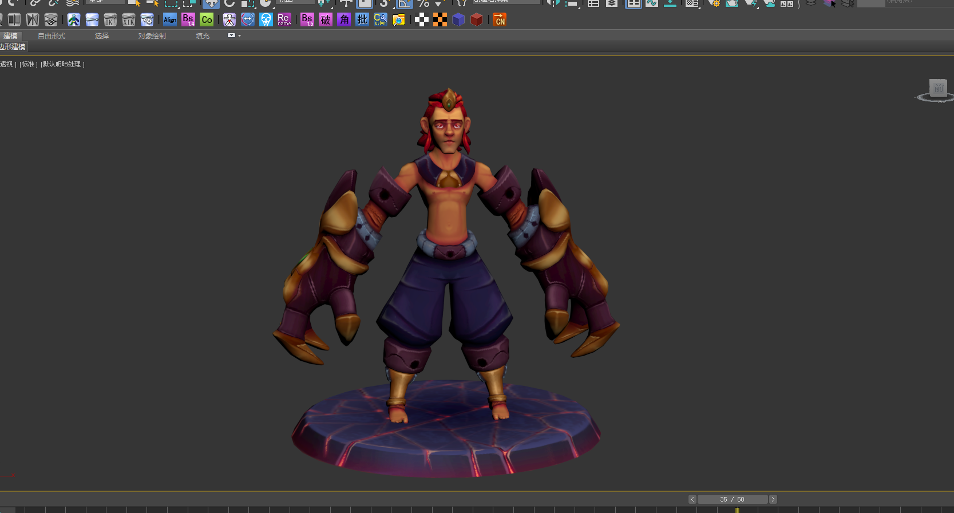
Task: Go to the previous frame arrow
Action: 692,499
